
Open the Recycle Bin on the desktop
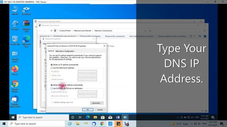(x=15, y=40)
